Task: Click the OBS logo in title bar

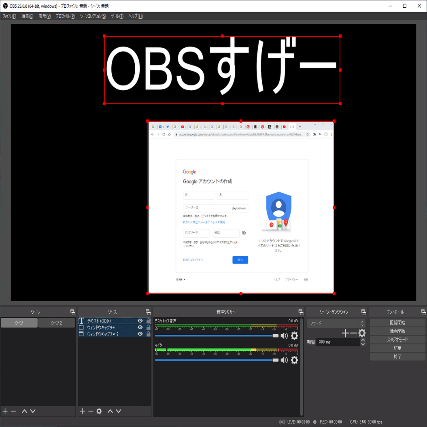Action: click(x=5, y=6)
